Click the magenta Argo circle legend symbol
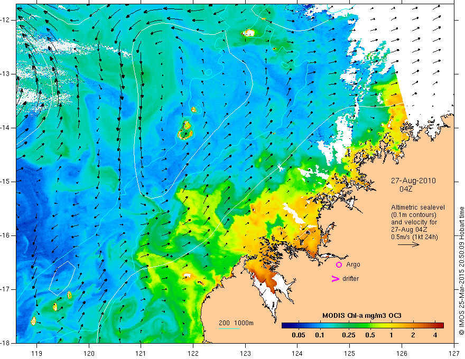The height and width of the screenshot is (359, 465). tap(339, 264)
